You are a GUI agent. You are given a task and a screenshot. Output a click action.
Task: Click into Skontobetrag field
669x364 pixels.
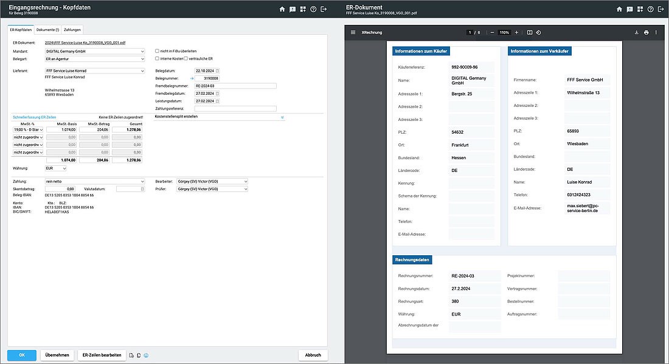[60, 189]
